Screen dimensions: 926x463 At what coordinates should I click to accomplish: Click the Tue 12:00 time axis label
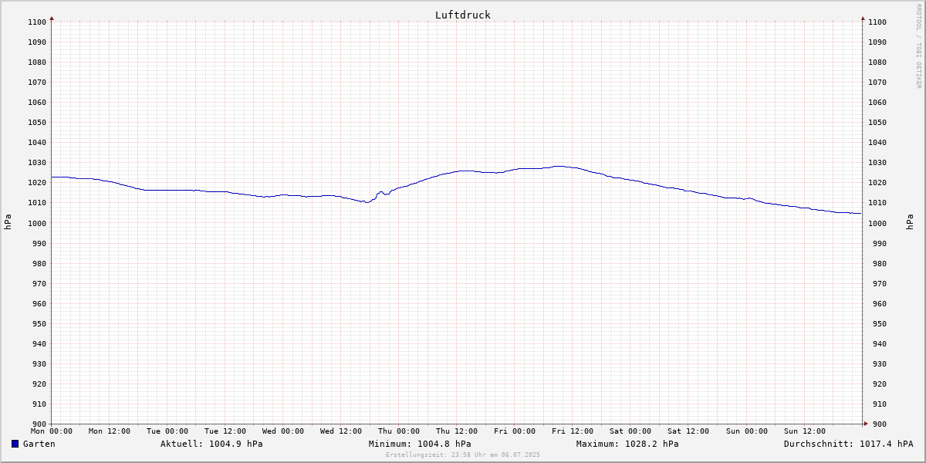point(225,431)
